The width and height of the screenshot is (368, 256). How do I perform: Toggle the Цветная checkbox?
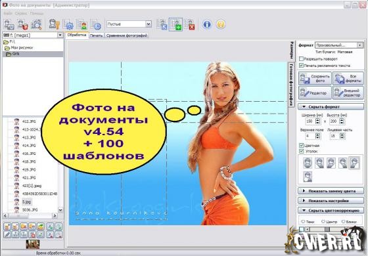(302, 146)
